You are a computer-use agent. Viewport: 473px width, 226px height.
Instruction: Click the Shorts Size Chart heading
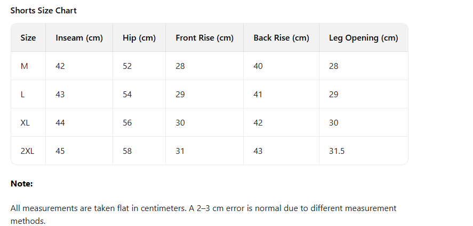[x=44, y=11]
